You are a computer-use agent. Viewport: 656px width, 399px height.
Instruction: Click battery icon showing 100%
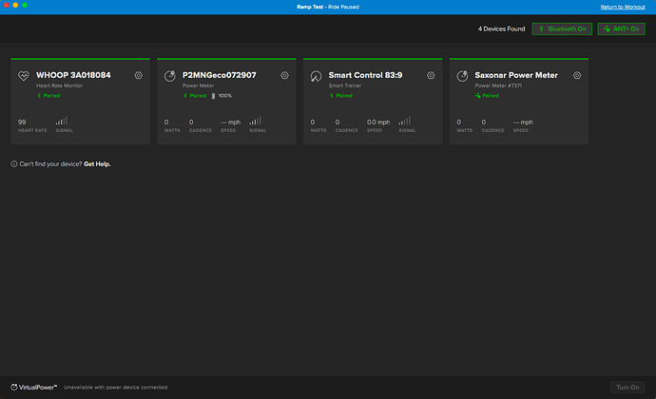pyautogui.click(x=213, y=96)
